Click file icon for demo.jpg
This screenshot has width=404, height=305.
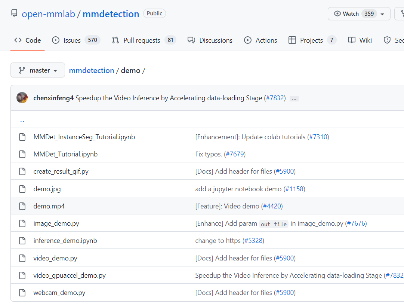pyautogui.click(x=22, y=189)
